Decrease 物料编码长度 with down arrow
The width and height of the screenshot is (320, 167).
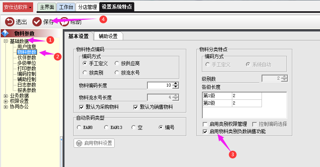point(175,87)
